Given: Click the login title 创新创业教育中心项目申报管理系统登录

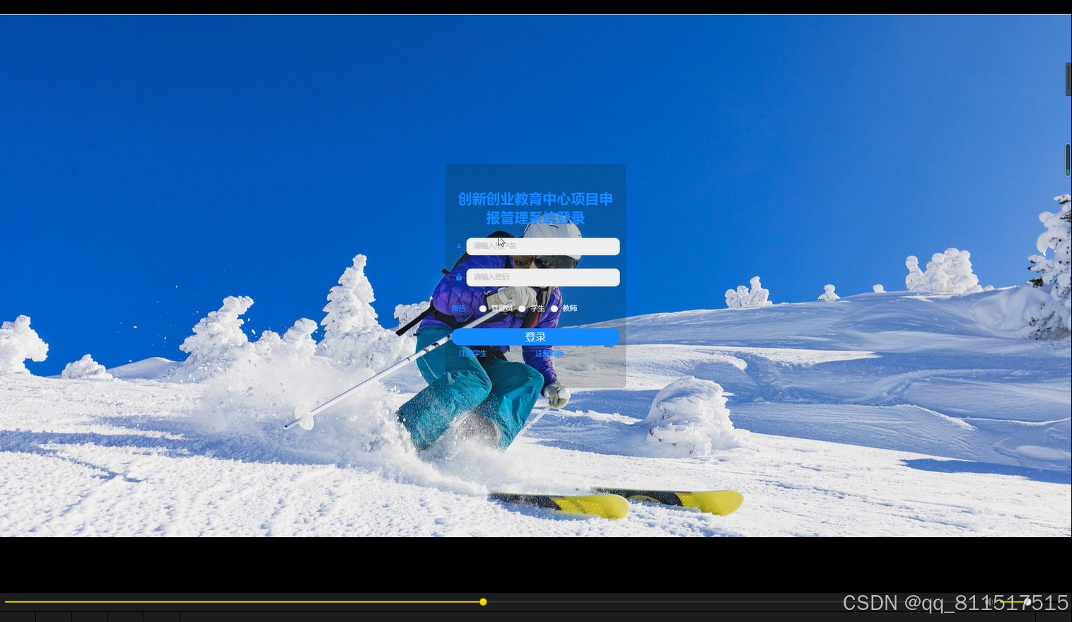Looking at the screenshot, I should pyautogui.click(x=535, y=209).
